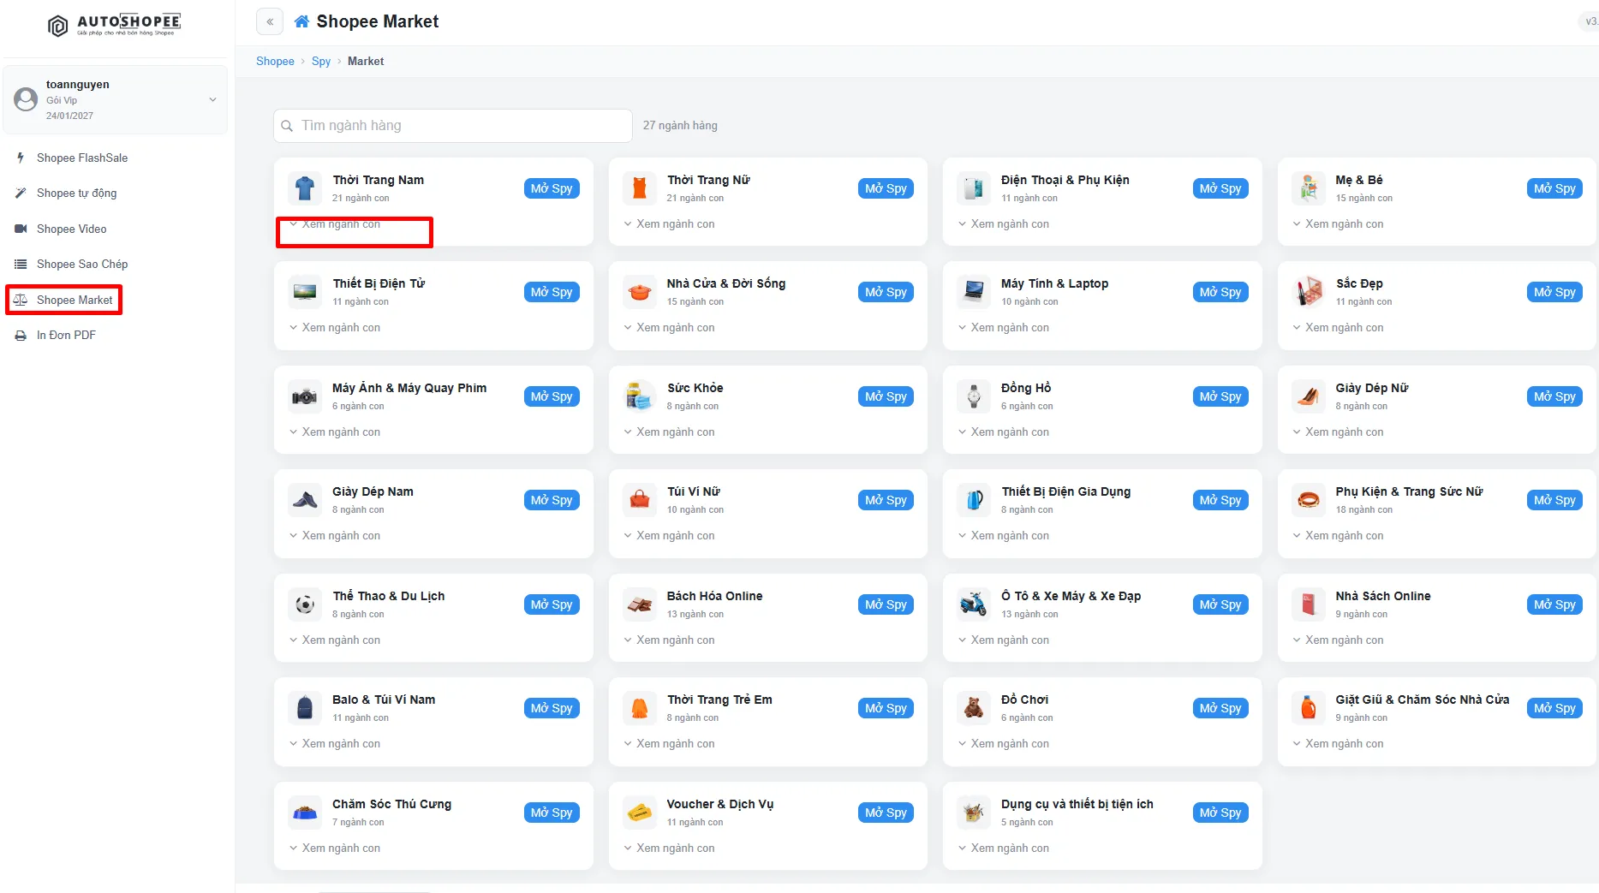Click the Giày Dép Nữ high heel icon
The height and width of the screenshot is (893, 1599).
point(1309,396)
